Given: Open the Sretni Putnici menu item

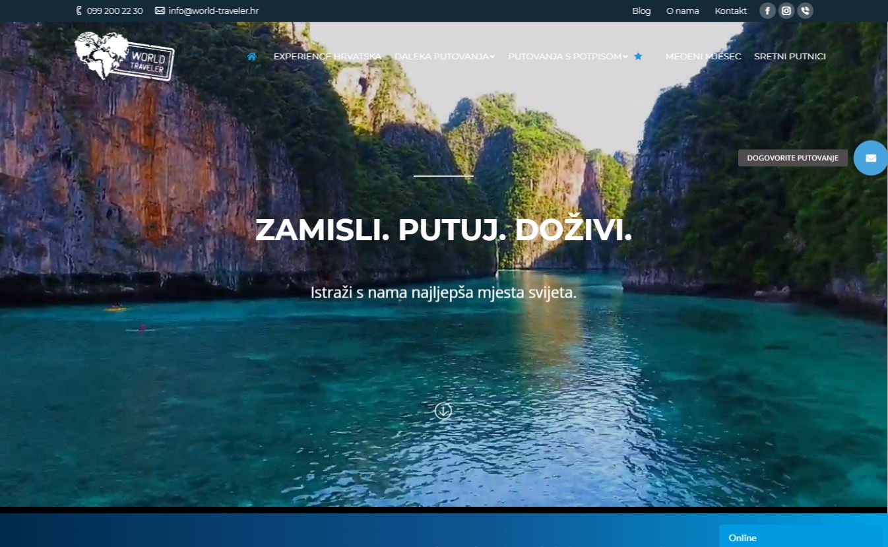Looking at the screenshot, I should (790, 57).
